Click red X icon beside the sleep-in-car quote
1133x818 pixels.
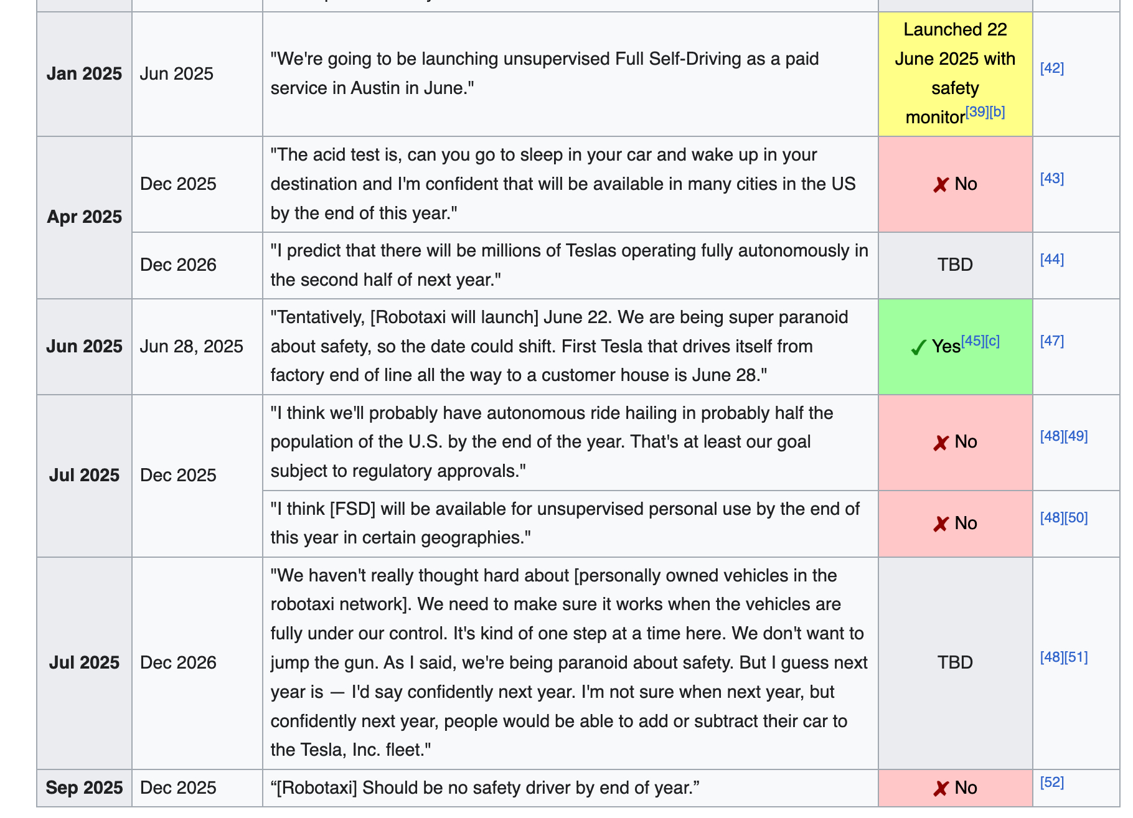941,185
